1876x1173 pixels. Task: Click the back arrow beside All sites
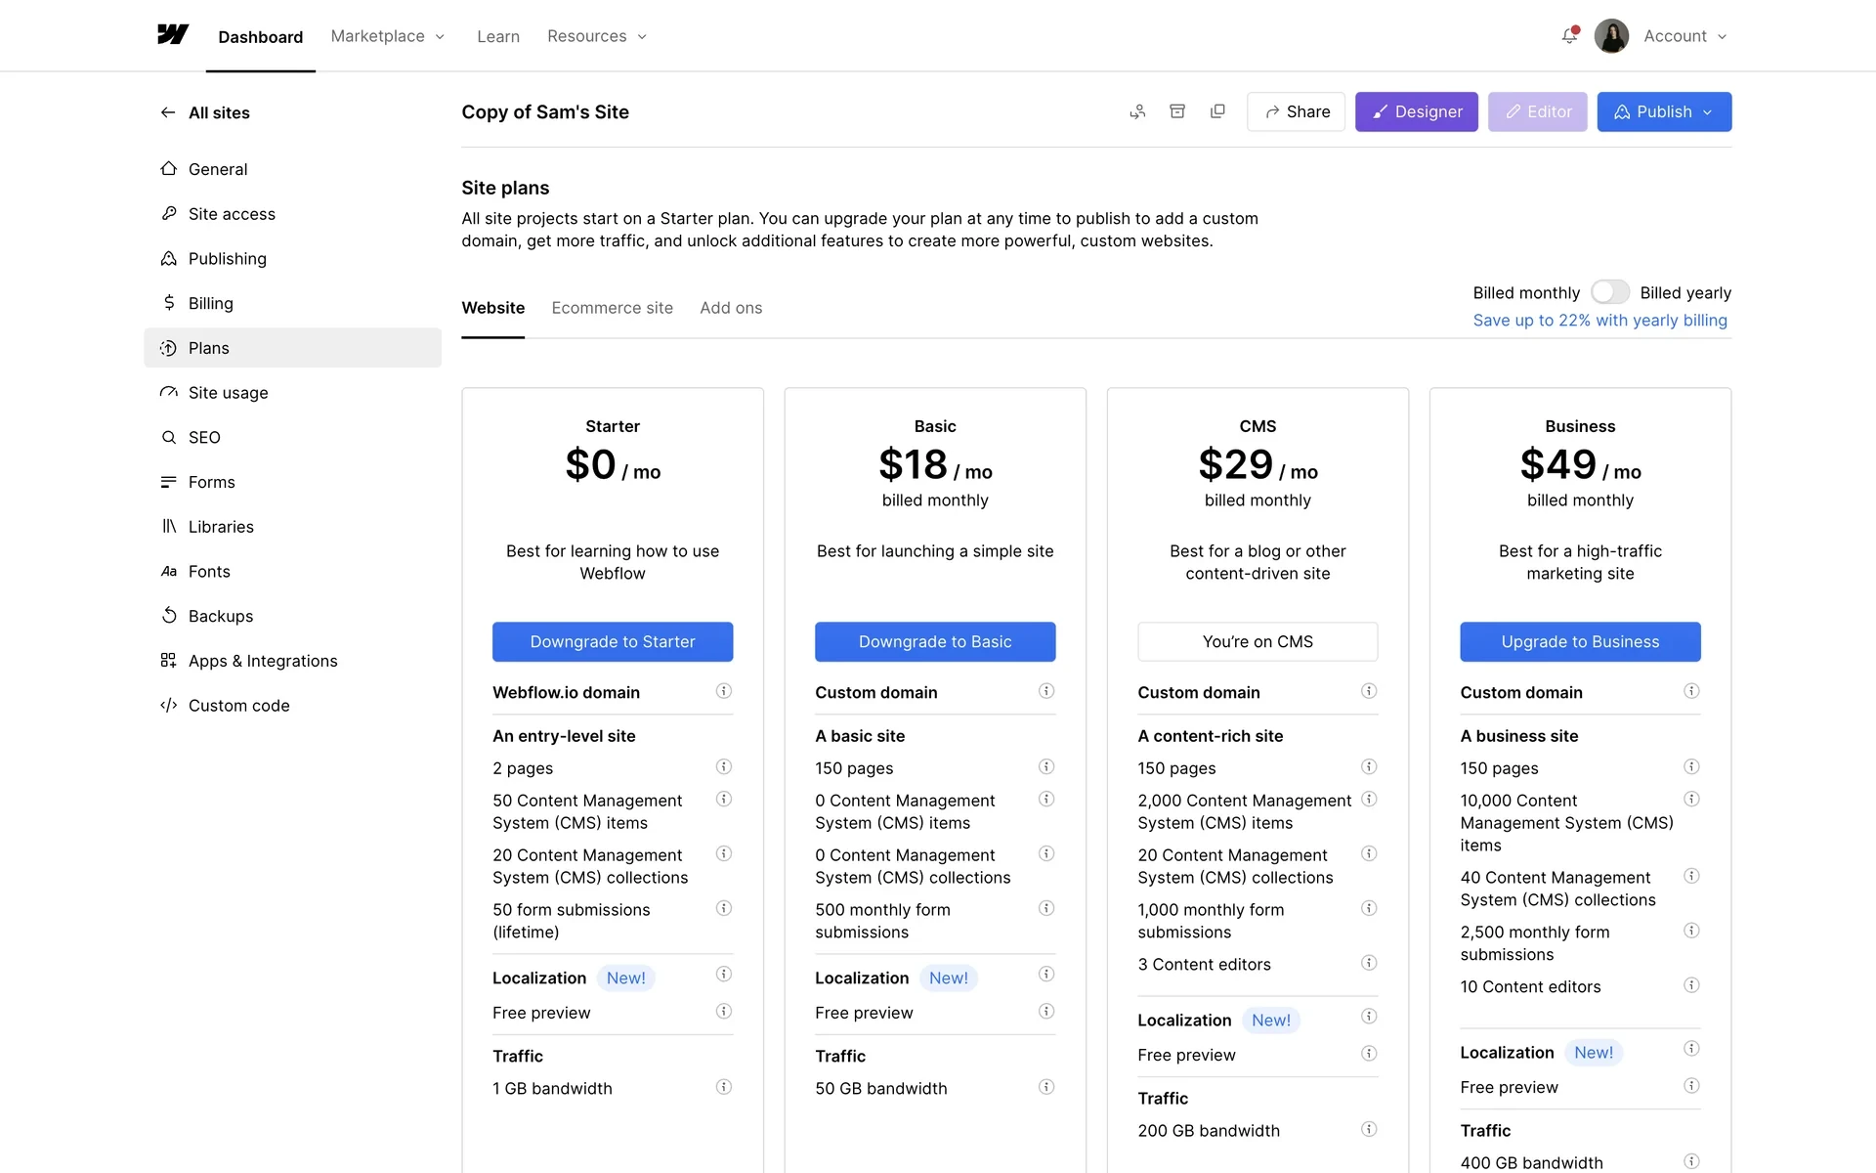[x=168, y=112]
